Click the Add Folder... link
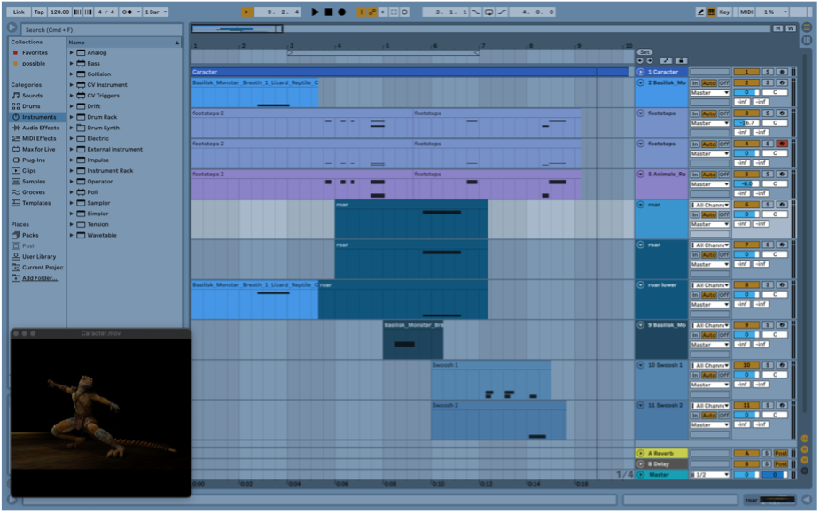The width and height of the screenshot is (820, 514). (x=40, y=278)
